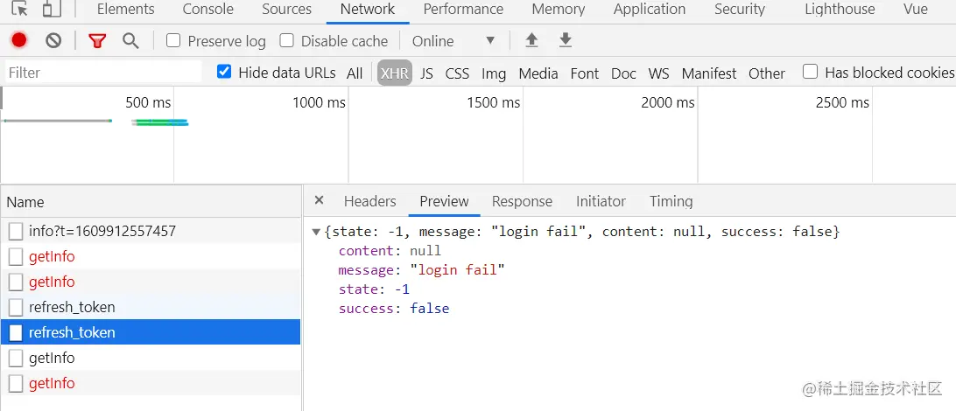Toggle the red filter funnel icon
Viewport: 956px width, 411px height.
pyautogui.click(x=97, y=41)
